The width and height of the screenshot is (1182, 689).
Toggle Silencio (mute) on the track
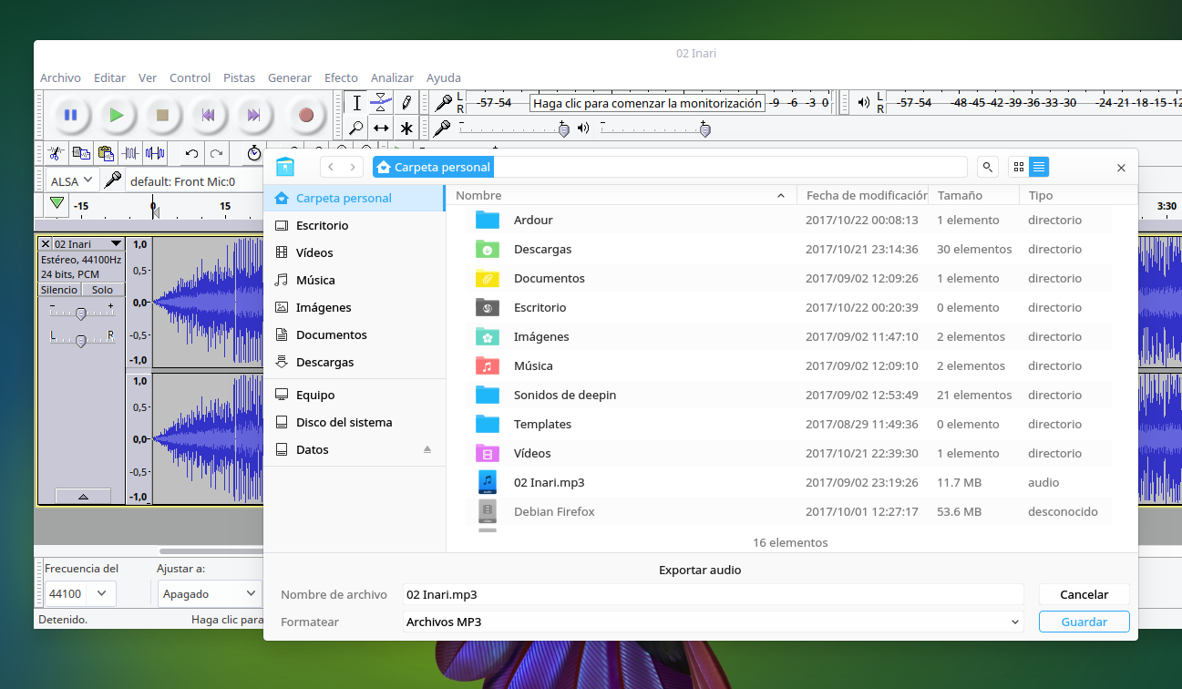click(x=58, y=290)
